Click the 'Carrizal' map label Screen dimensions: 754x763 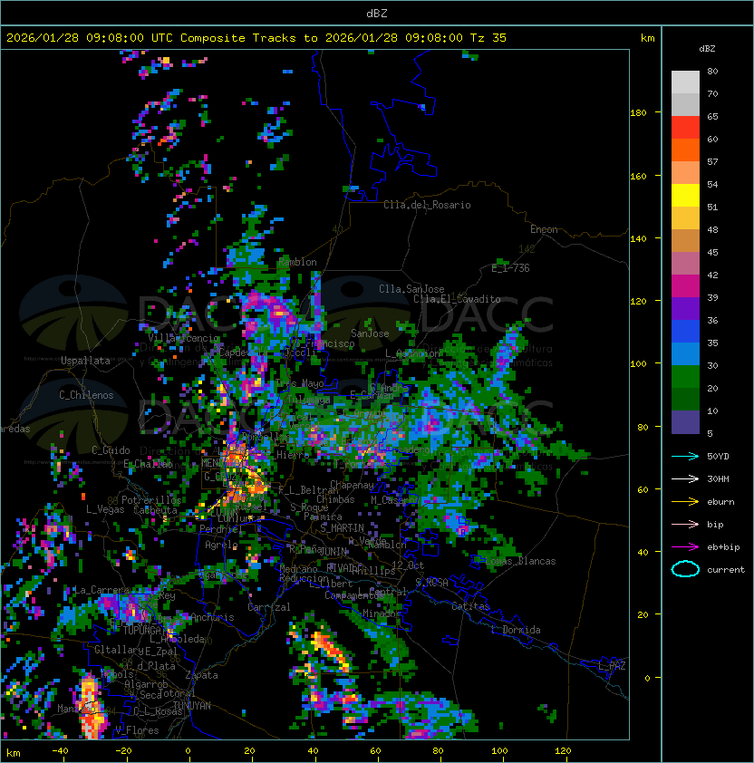[269, 607]
